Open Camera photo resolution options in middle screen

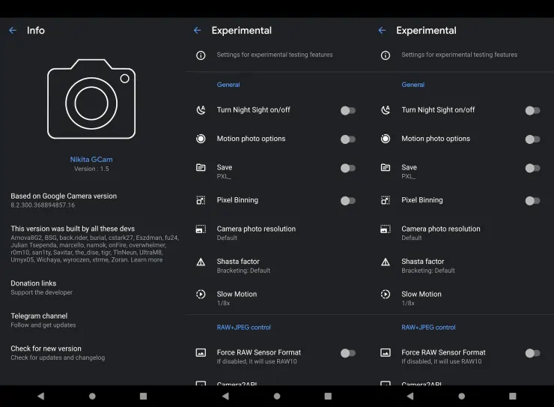(277, 233)
